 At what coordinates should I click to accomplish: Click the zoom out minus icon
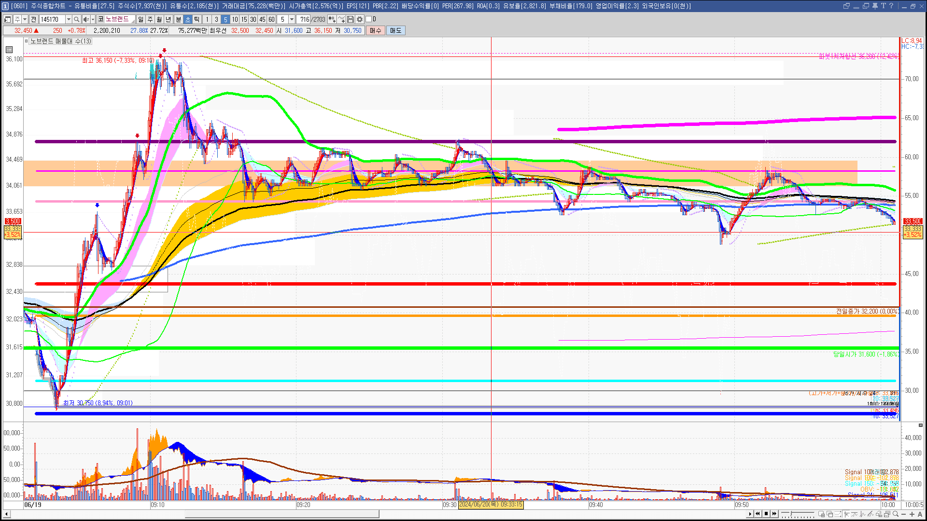(x=903, y=514)
